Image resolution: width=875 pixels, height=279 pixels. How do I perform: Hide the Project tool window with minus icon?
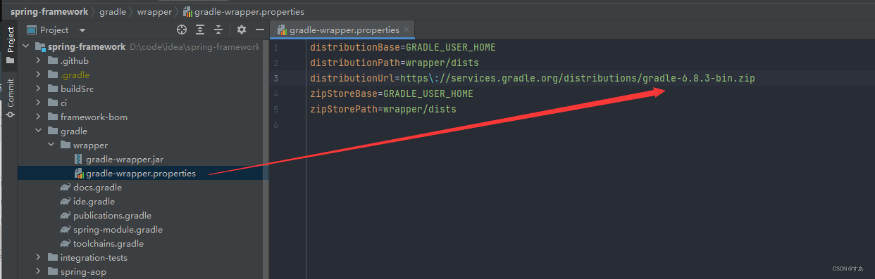click(x=260, y=30)
